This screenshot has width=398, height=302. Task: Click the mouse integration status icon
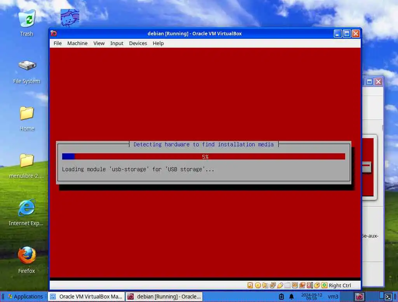(x=317, y=285)
